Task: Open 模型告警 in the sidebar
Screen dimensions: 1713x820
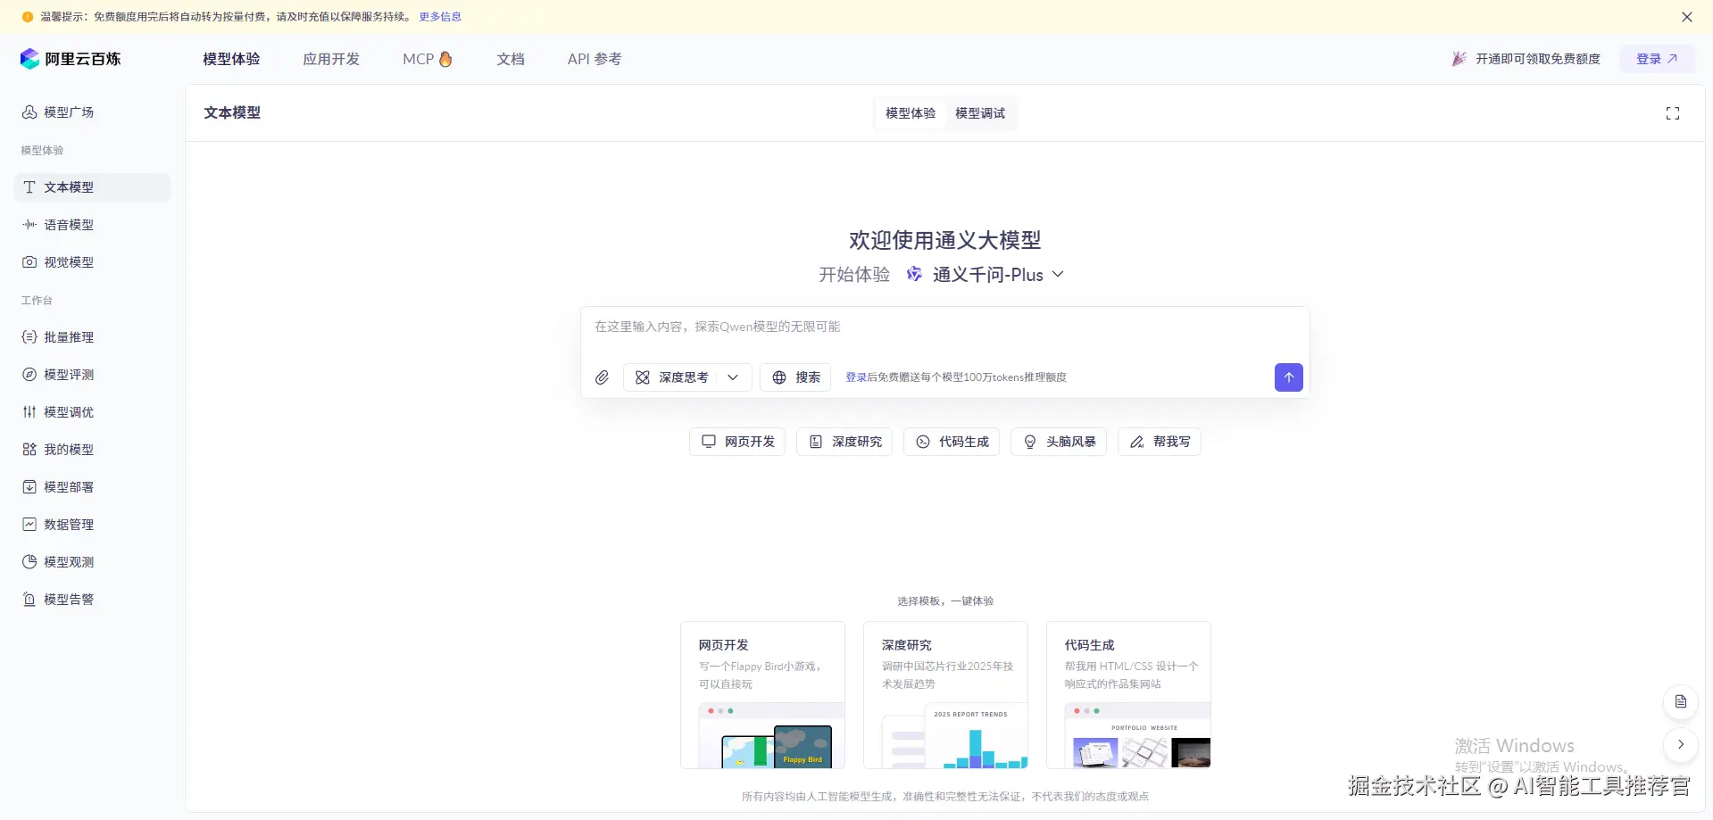Action: (x=92, y=600)
